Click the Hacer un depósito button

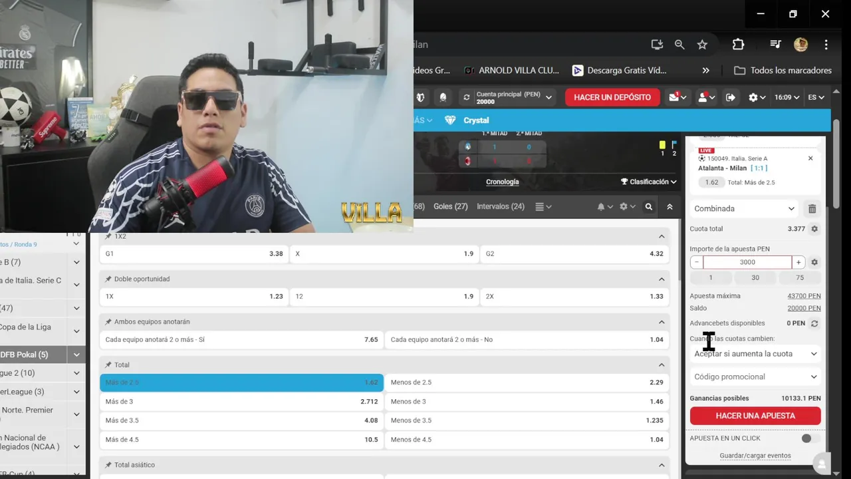pyautogui.click(x=612, y=97)
